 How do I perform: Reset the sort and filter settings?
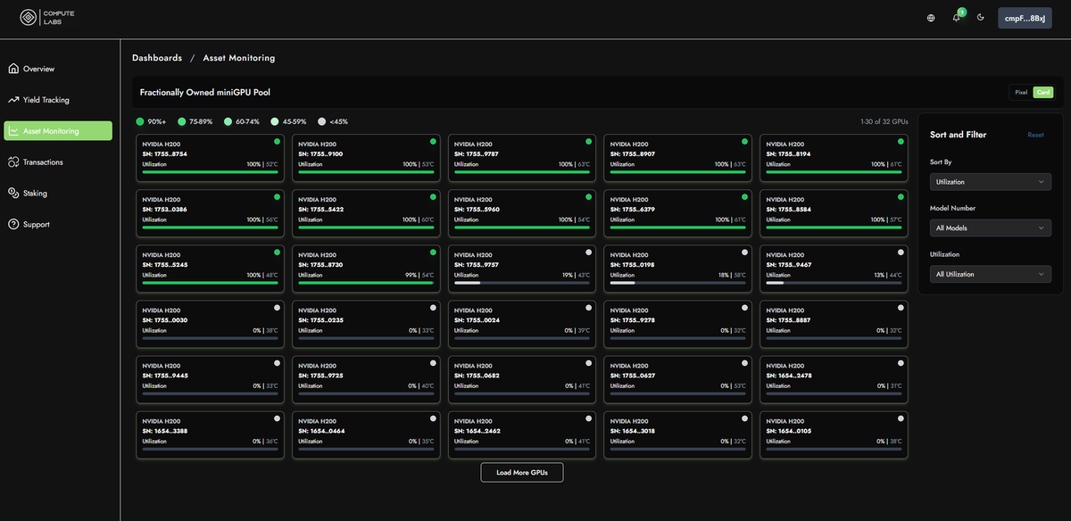point(1035,135)
